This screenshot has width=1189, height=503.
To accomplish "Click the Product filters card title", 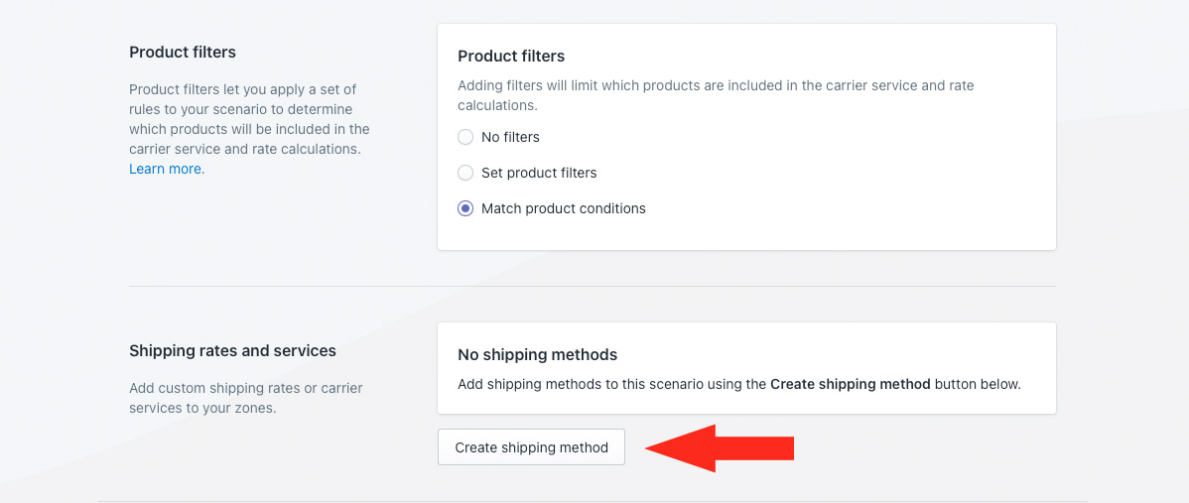I will 511,56.
